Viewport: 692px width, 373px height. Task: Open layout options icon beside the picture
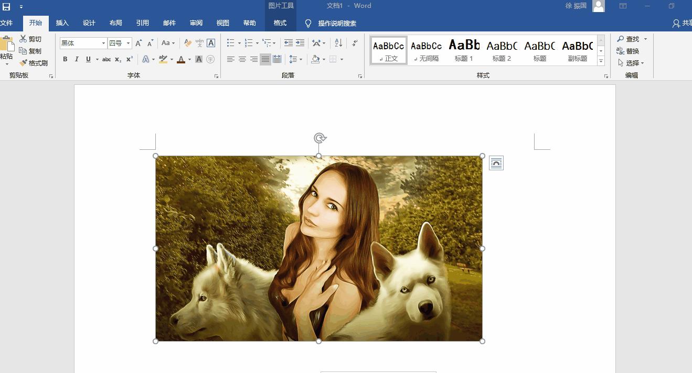(496, 163)
